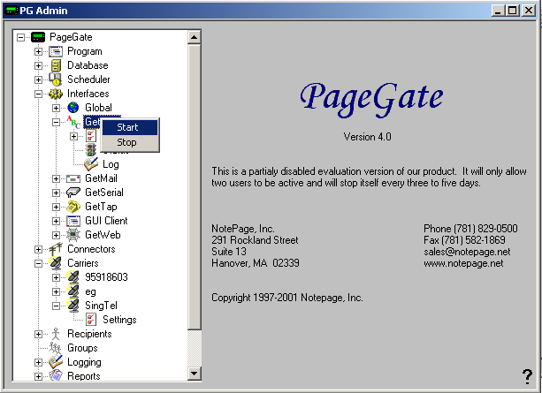Expand the GUI Client node
The image size is (542, 393).
[56, 221]
